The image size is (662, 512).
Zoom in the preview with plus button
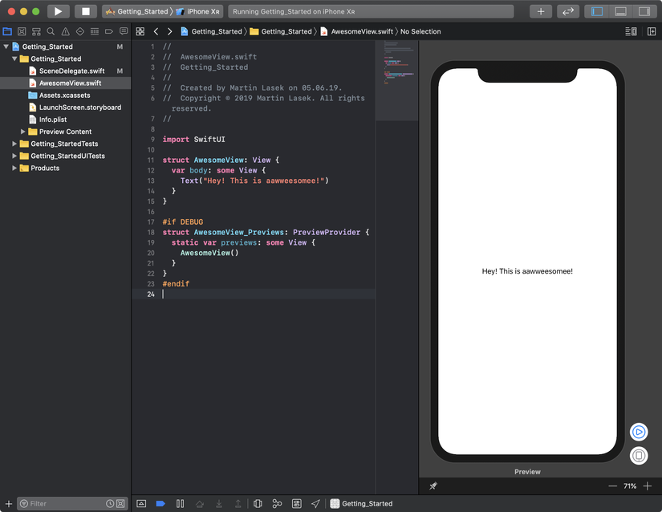(648, 486)
